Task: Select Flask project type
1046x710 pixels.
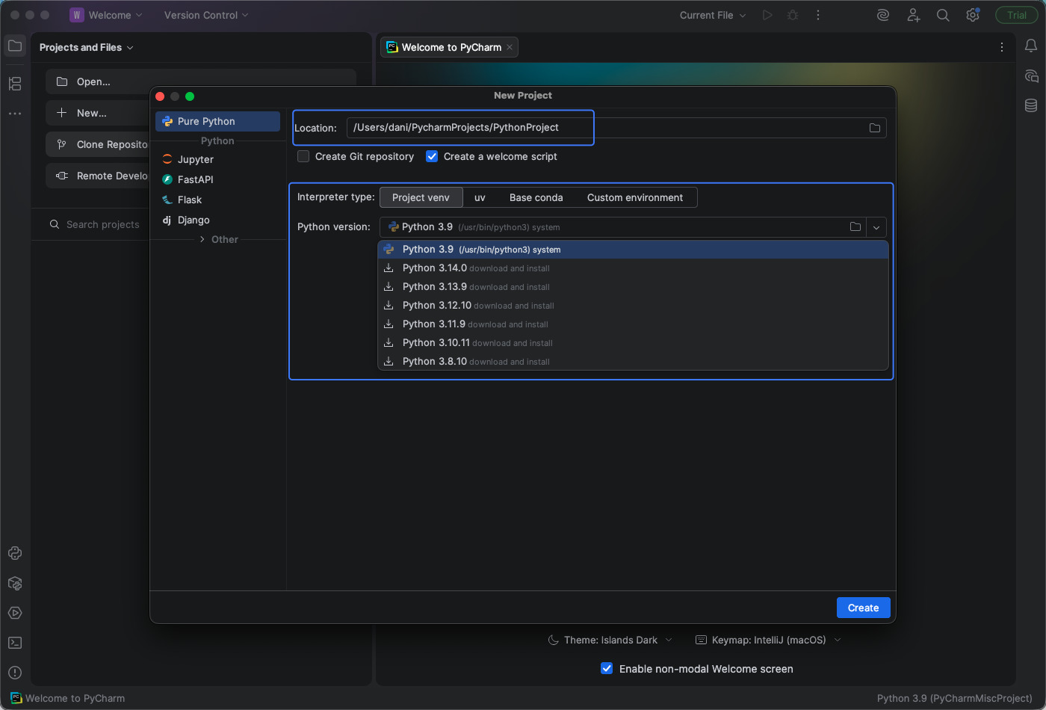Action: pyautogui.click(x=217, y=200)
